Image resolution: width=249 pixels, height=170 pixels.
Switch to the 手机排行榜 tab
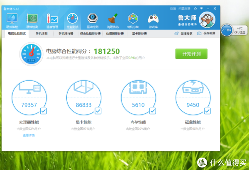point(66,34)
